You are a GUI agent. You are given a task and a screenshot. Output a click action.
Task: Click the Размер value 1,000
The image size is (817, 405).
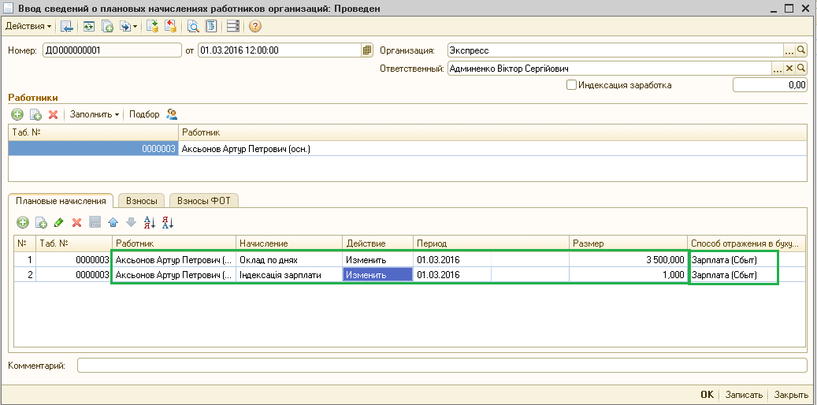pyautogui.click(x=628, y=274)
